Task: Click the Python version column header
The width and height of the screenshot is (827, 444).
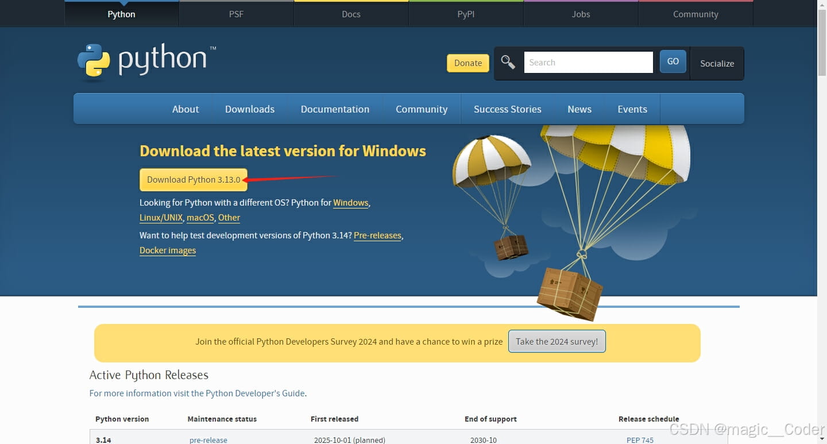Action: pyautogui.click(x=122, y=419)
